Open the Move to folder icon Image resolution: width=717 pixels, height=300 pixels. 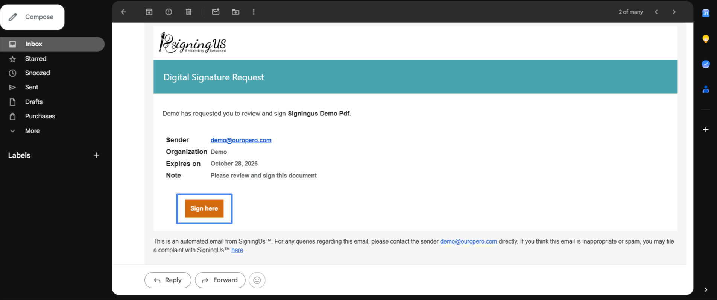[235, 12]
